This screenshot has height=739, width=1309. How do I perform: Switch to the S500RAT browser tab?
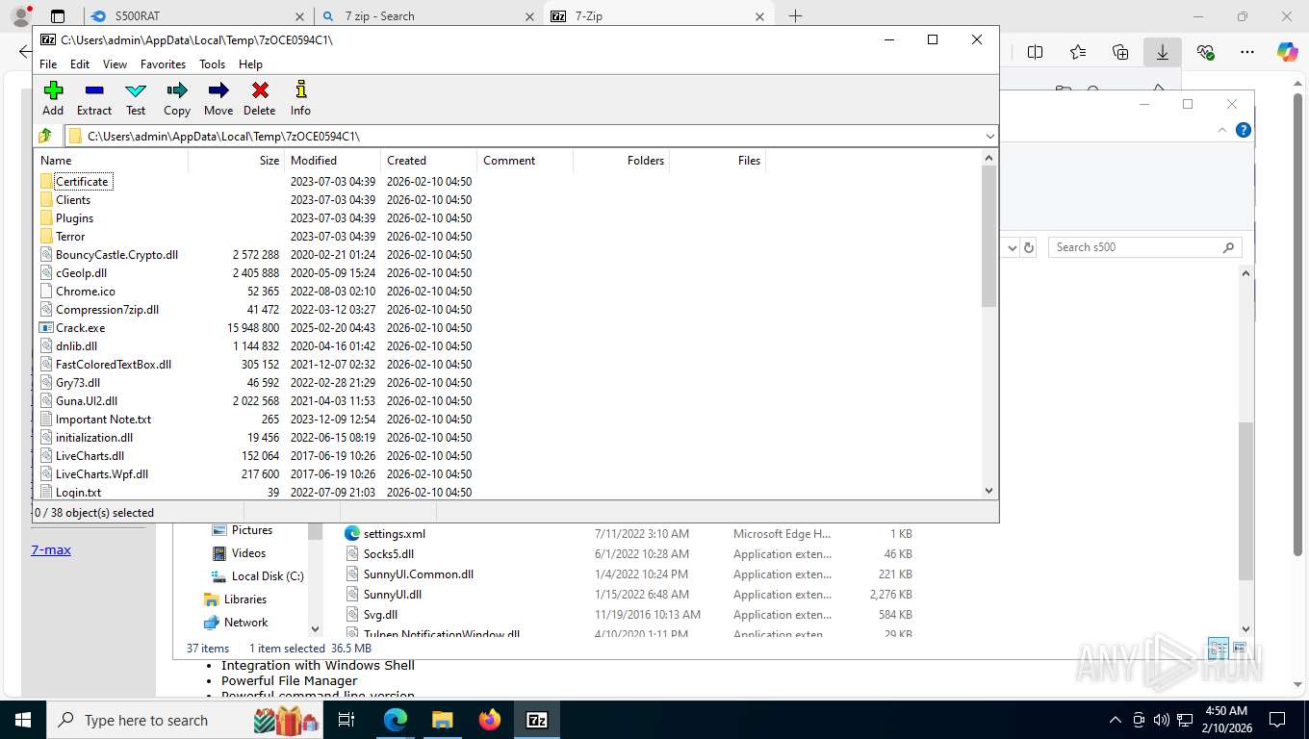click(x=197, y=16)
